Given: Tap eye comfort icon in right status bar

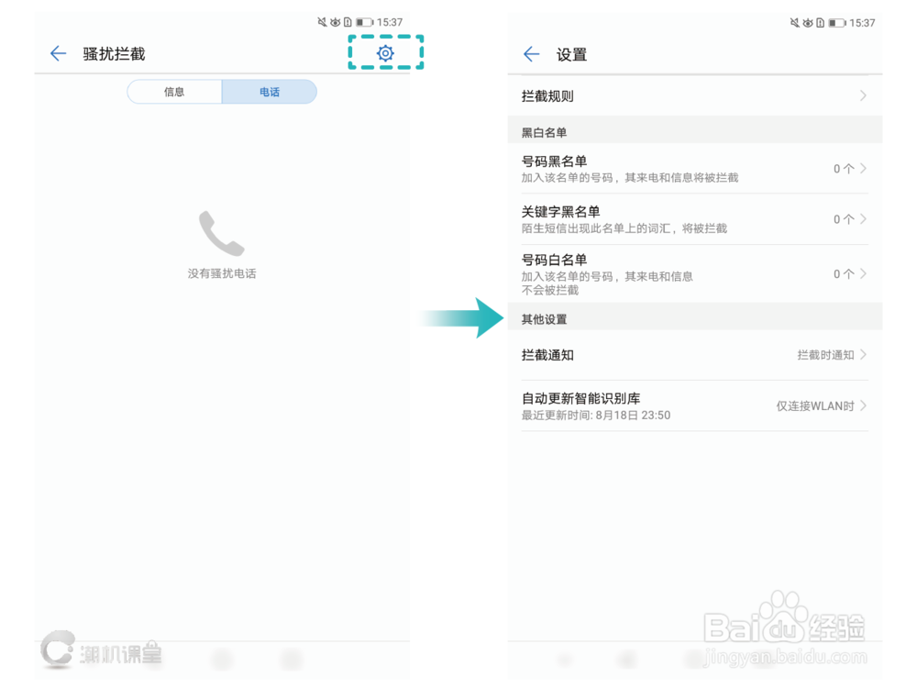Looking at the screenshot, I should (x=808, y=23).
